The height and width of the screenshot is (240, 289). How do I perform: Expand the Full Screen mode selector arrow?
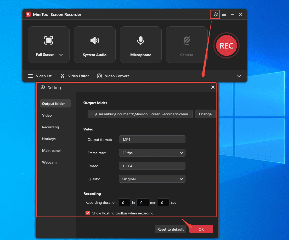61,55
